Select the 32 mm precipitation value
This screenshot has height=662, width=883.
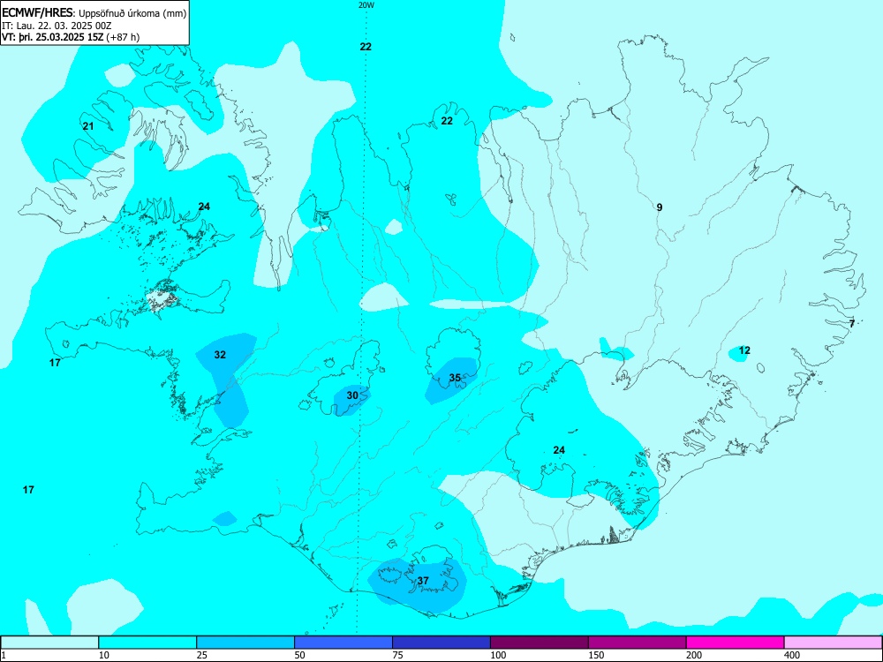[x=220, y=355]
